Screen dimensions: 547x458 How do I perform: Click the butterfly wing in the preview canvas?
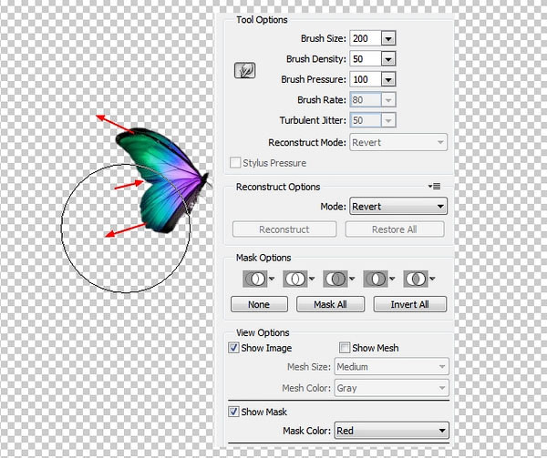(164, 181)
